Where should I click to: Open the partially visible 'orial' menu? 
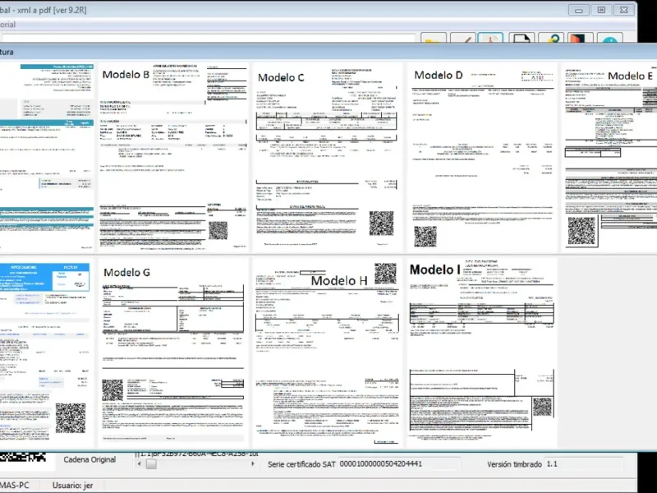point(7,25)
